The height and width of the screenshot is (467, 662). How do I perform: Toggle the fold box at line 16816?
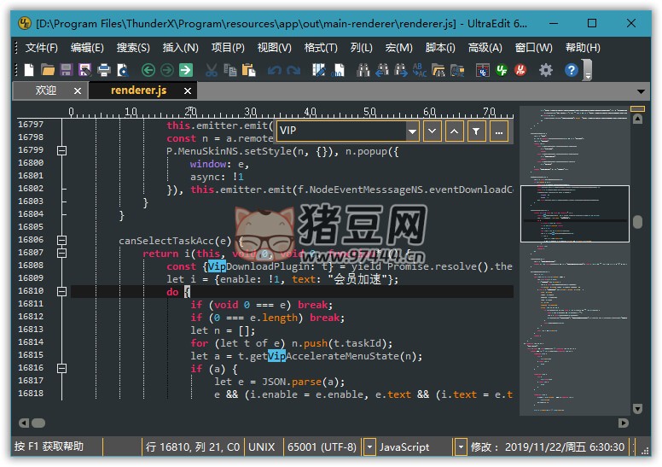pos(61,368)
